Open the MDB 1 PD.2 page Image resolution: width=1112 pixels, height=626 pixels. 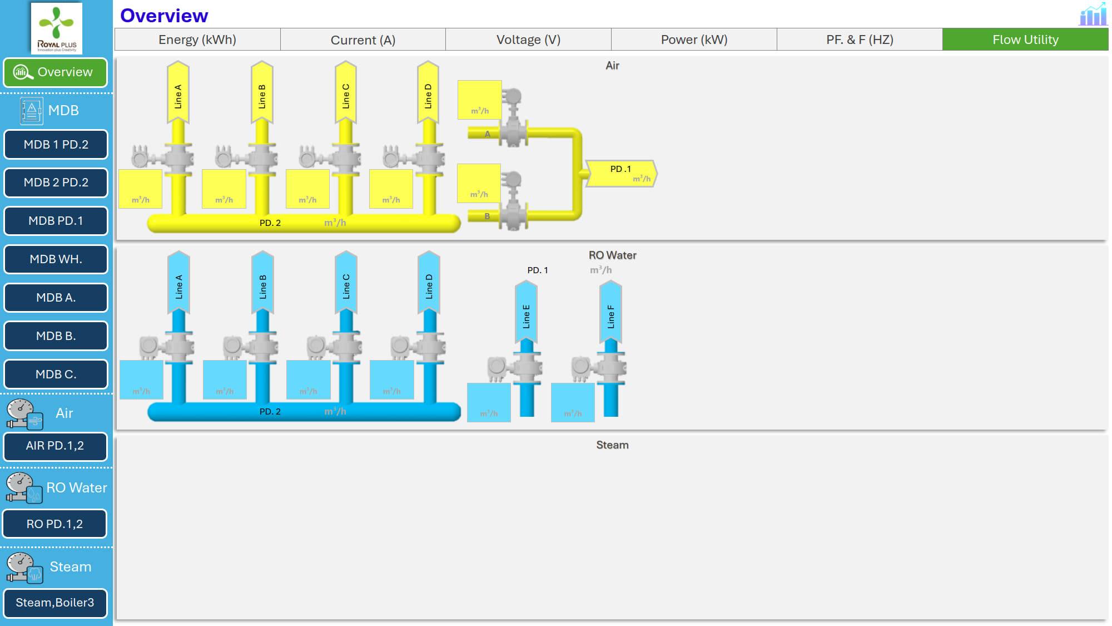(x=56, y=145)
